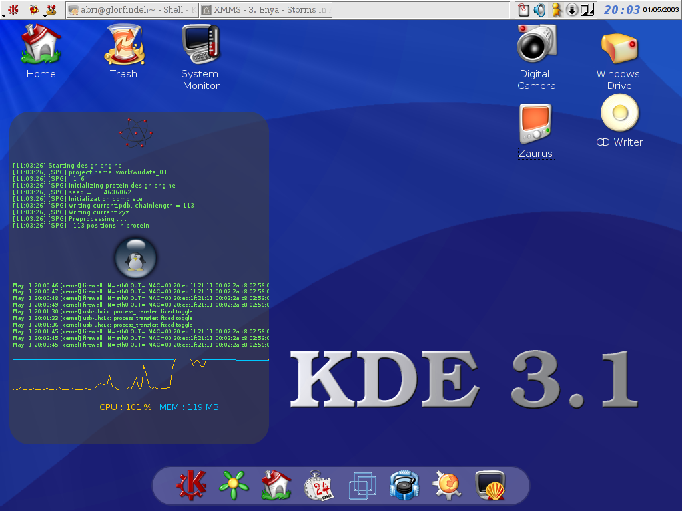This screenshot has width=682, height=511.
Task: Click the Zaurus label text
Action: pyautogui.click(x=536, y=154)
